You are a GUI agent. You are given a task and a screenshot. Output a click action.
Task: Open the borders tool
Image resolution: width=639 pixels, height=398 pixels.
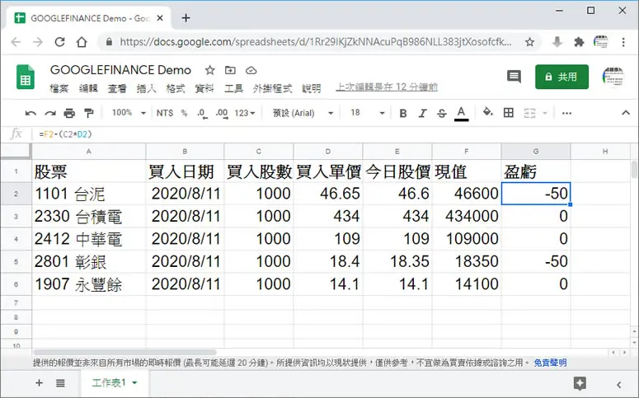pos(508,113)
